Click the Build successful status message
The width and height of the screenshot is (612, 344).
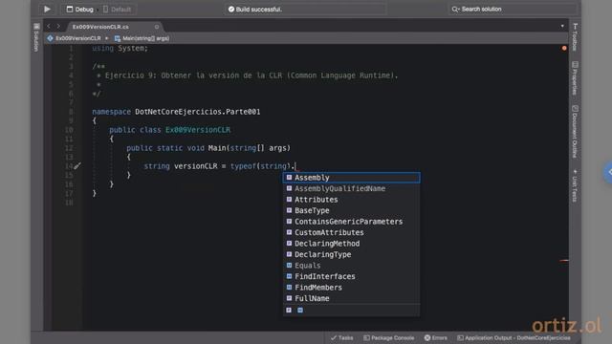click(x=255, y=9)
